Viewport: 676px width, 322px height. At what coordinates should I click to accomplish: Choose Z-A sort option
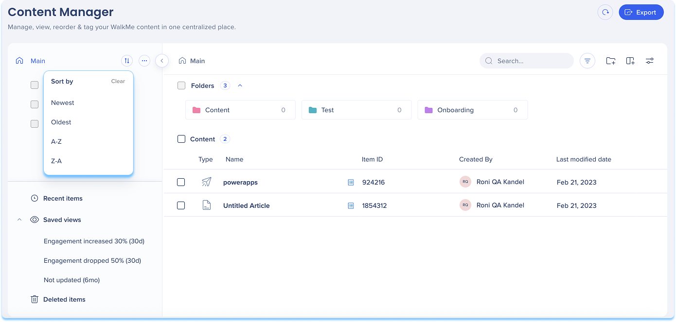point(56,161)
